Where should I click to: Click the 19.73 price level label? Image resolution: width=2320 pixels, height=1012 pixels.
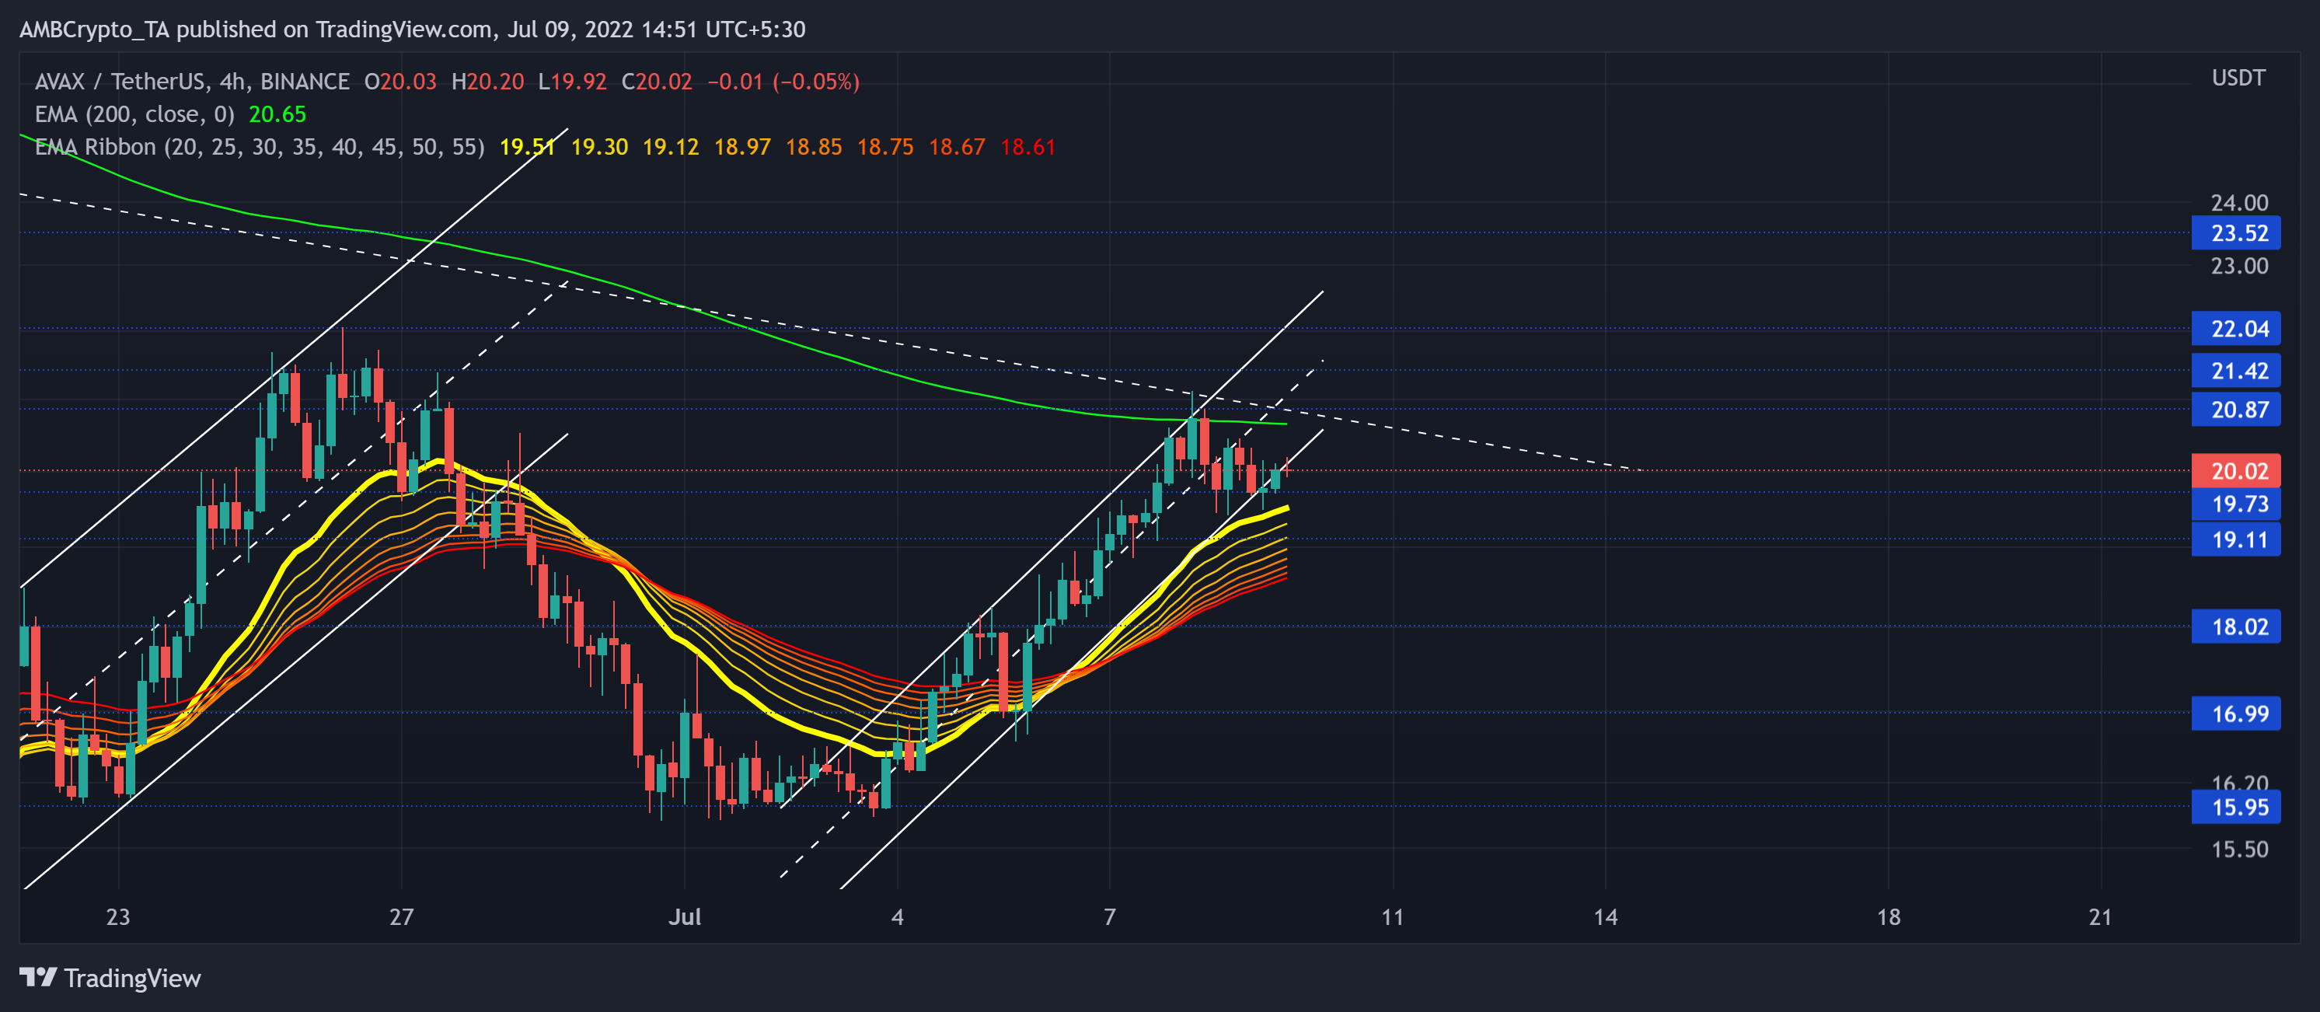tap(2237, 504)
